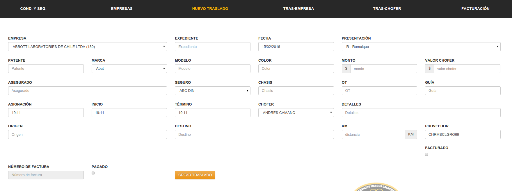Choose a driver in Chófer dropdown
This screenshot has width=512, height=191.
point(296,113)
